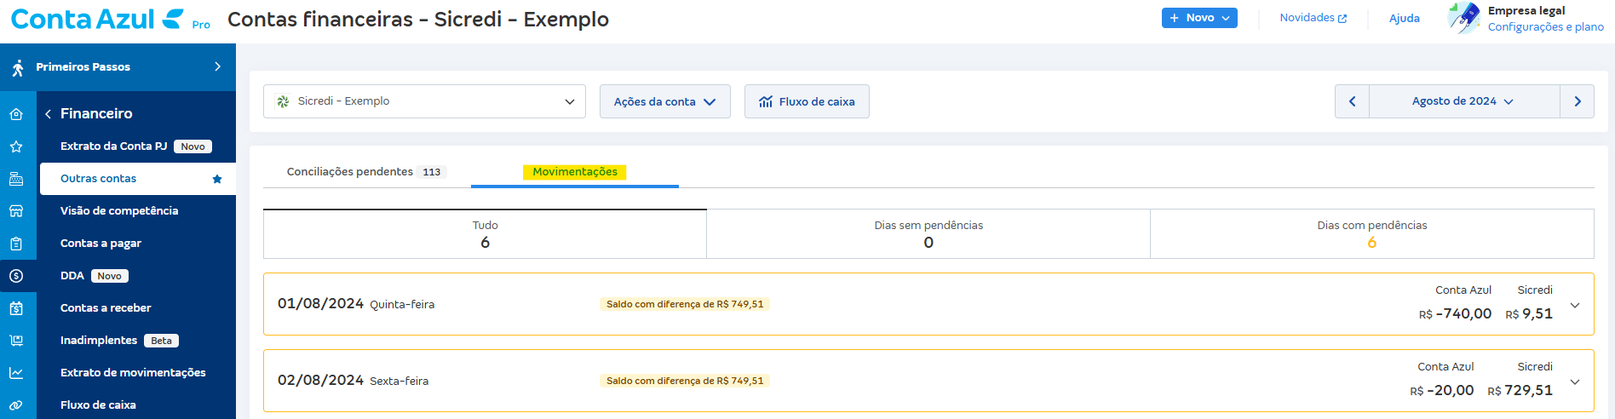This screenshot has height=419, width=1615.
Task: Open the home icon in sidebar
Action: 16,114
